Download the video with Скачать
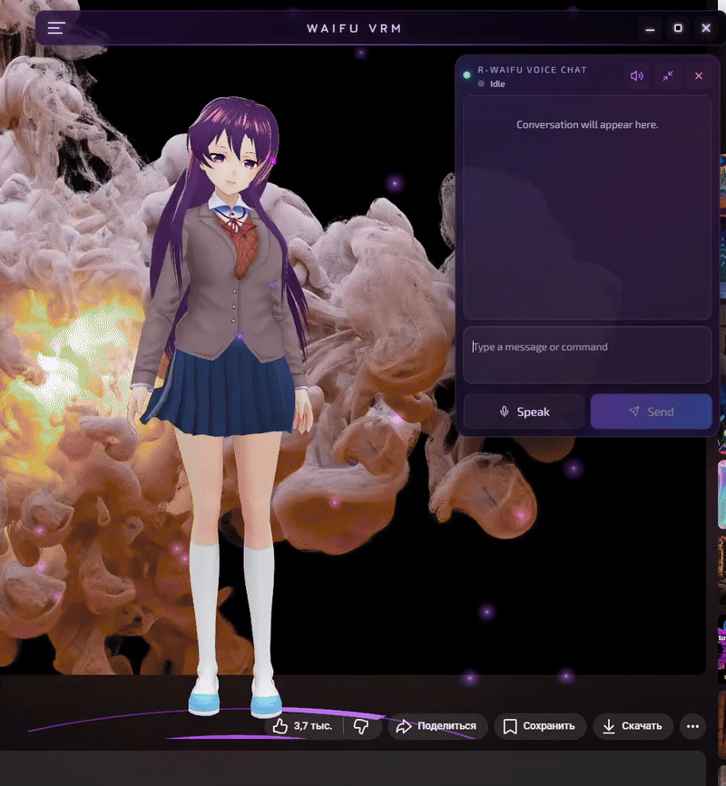The image size is (726, 786). (633, 726)
